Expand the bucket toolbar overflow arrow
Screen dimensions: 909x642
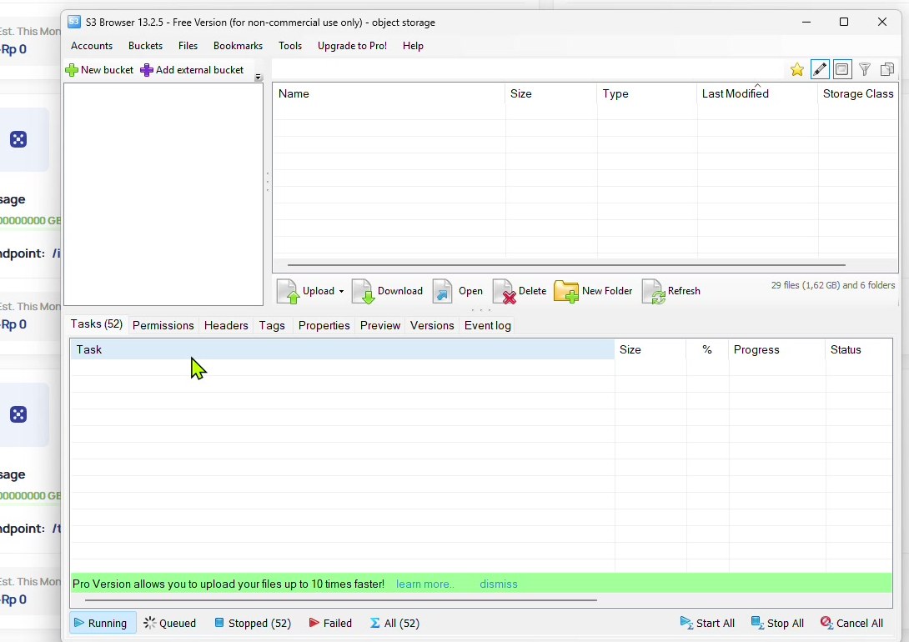pos(259,77)
